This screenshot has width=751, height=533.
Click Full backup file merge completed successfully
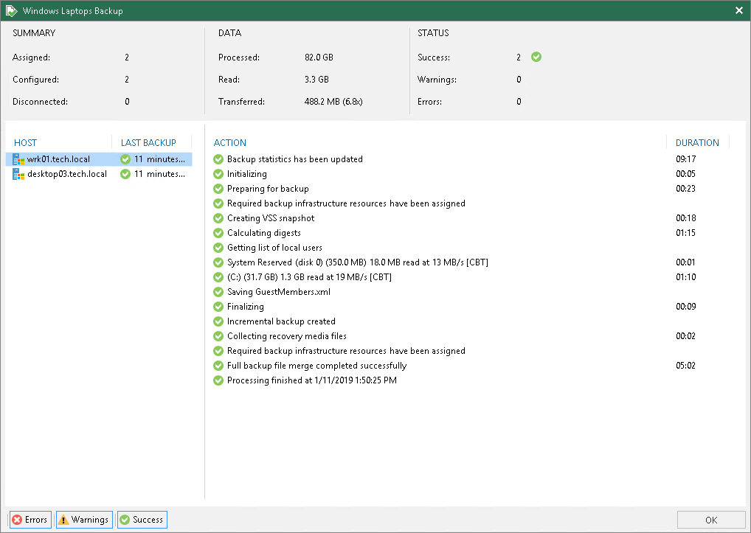point(317,366)
